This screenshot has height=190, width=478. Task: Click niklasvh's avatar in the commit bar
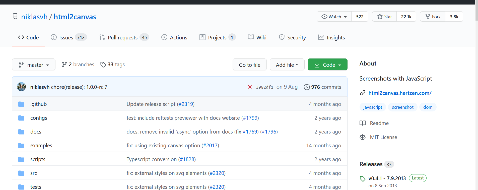click(21, 87)
